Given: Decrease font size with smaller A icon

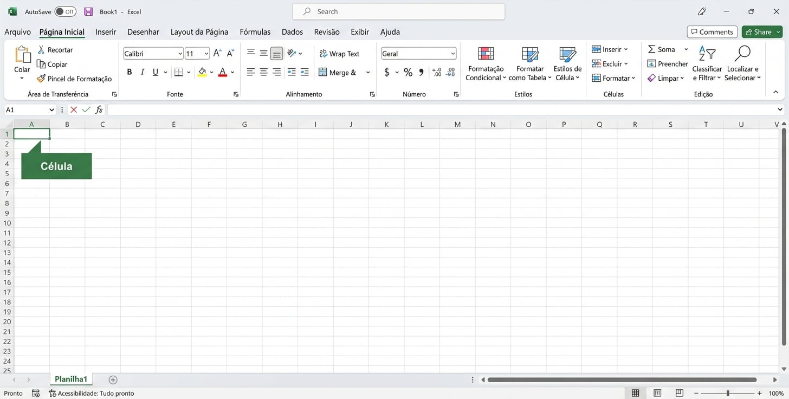Looking at the screenshot, I should 230,53.
